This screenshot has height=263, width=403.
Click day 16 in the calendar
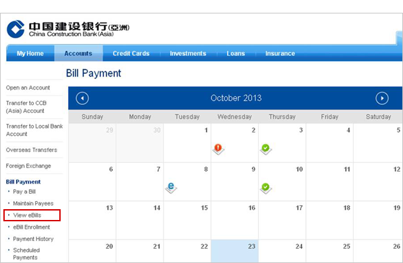(235, 221)
